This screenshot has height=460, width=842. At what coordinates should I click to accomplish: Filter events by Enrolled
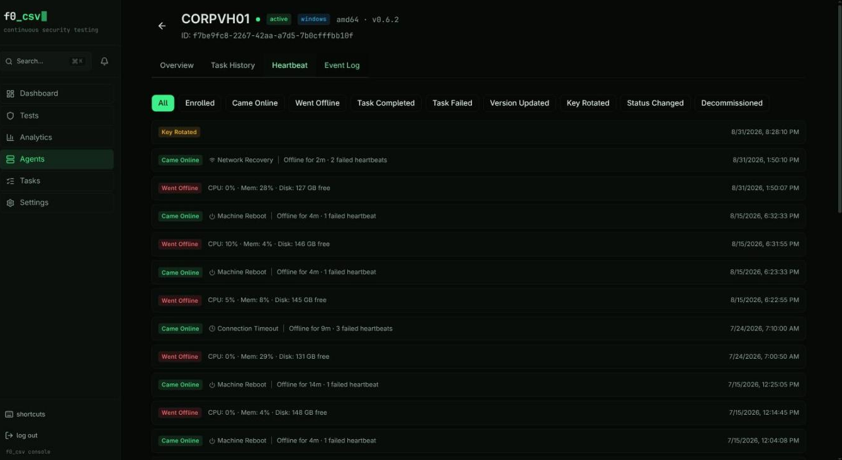199,103
